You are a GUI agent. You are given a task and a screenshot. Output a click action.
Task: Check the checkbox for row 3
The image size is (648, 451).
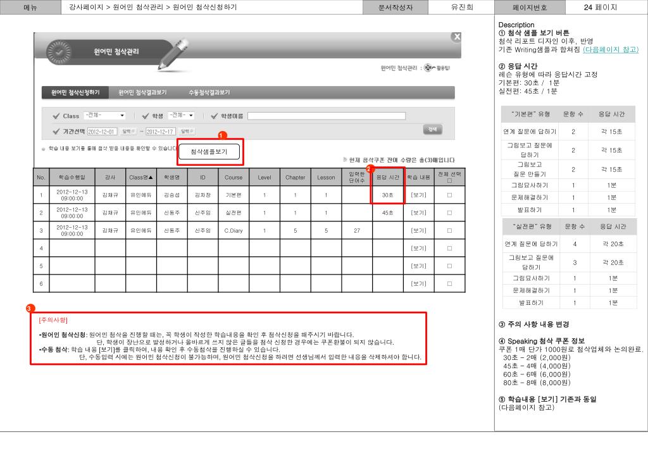(450, 230)
